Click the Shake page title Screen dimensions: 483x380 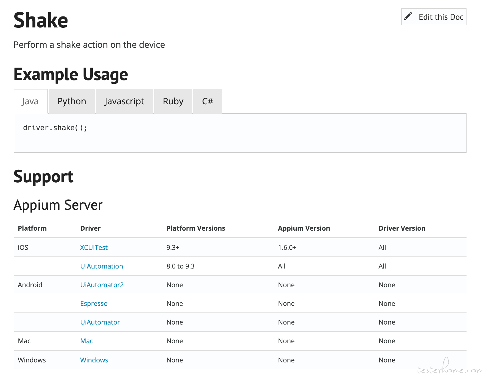click(x=41, y=20)
